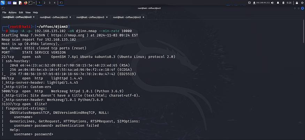
Task: Click the 80/tcp lighttpd 1.4.45 line
Action: 42,78
